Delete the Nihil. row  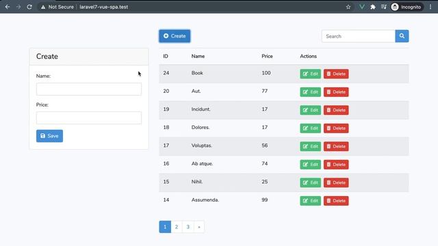click(x=336, y=182)
